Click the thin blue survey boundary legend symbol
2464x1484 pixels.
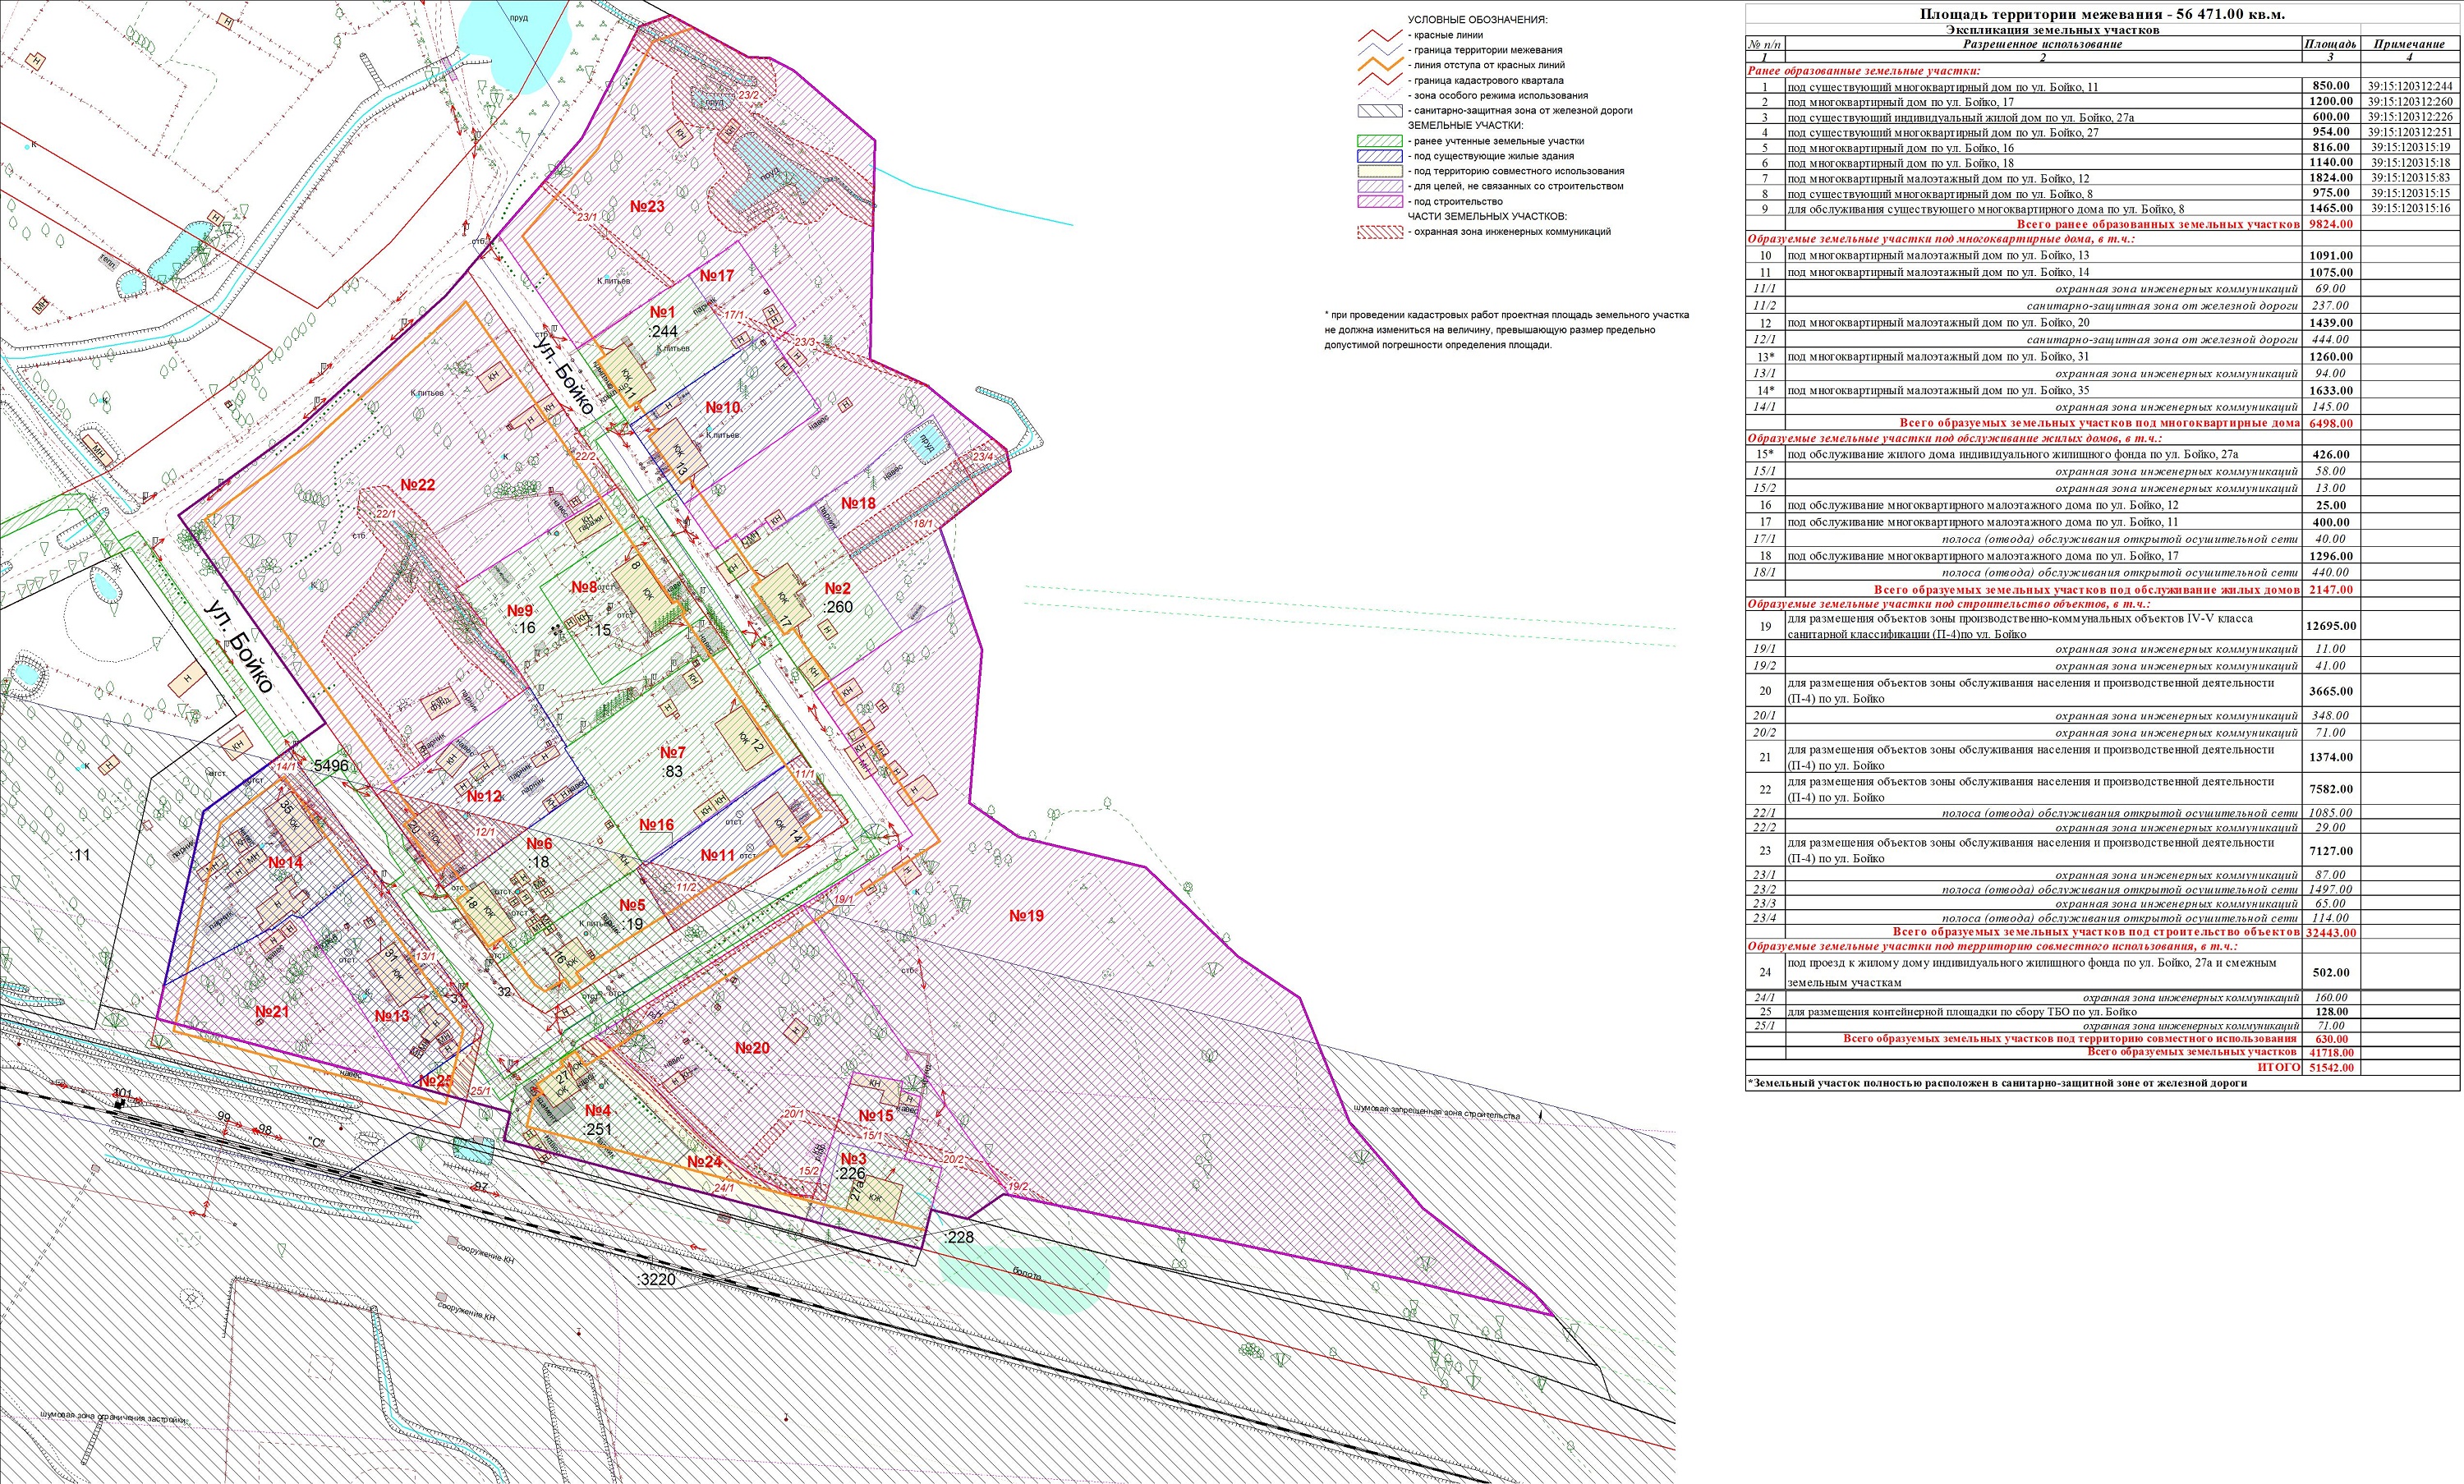click(x=1380, y=51)
